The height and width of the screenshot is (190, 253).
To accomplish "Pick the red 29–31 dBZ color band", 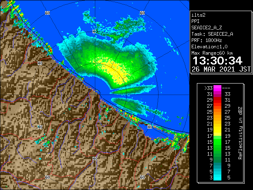I will pos(217,100).
